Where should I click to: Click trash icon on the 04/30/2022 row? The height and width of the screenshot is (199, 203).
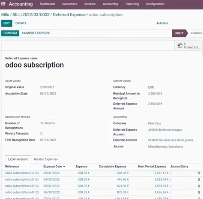tap(199, 179)
